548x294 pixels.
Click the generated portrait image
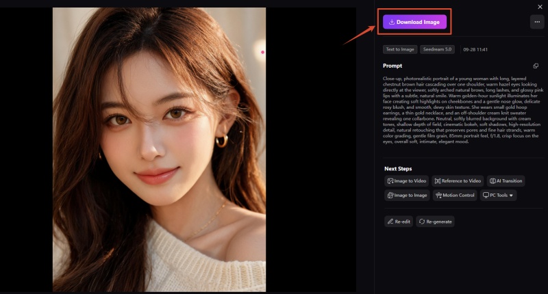[159, 150]
